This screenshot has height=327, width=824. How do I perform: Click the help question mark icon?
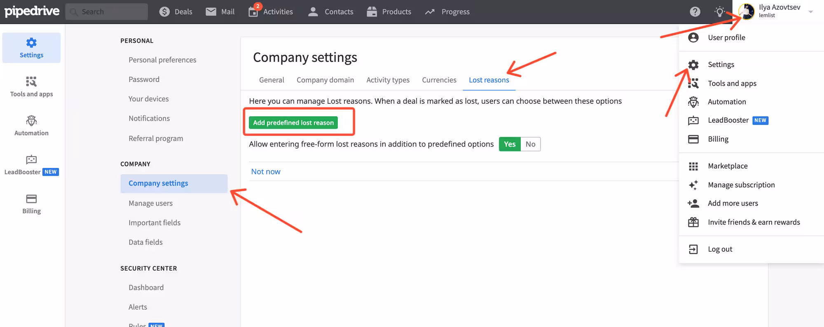pos(695,12)
